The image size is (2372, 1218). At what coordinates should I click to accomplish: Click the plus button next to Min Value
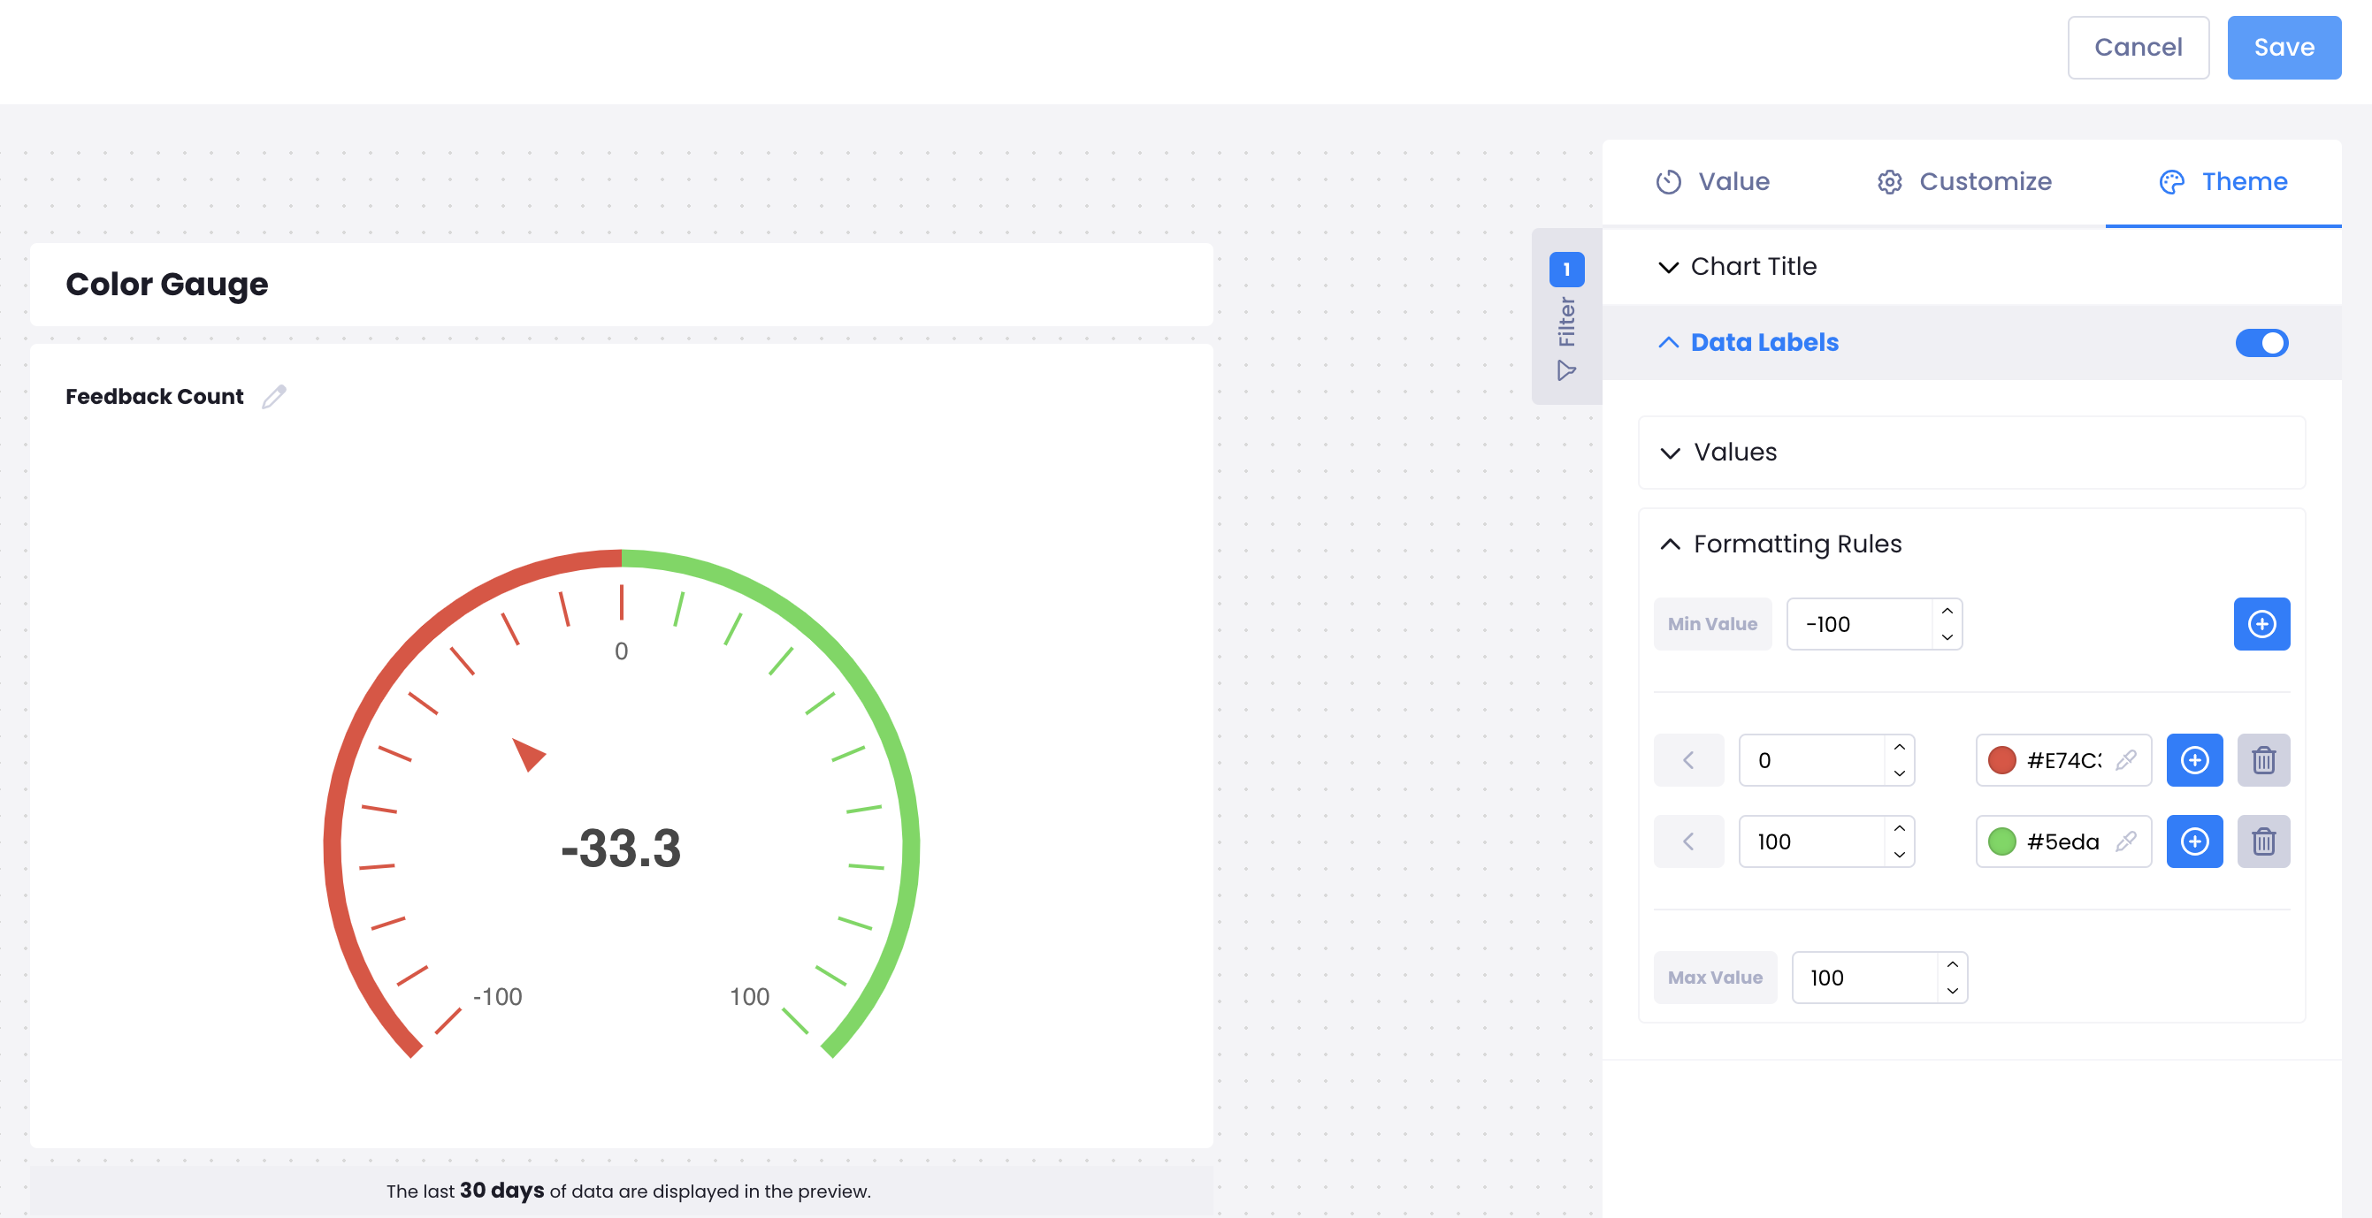tap(2261, 624)
